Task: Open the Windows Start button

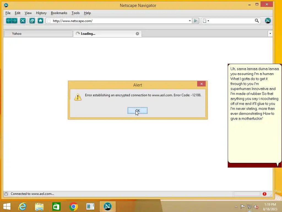Action: point(7,206)
